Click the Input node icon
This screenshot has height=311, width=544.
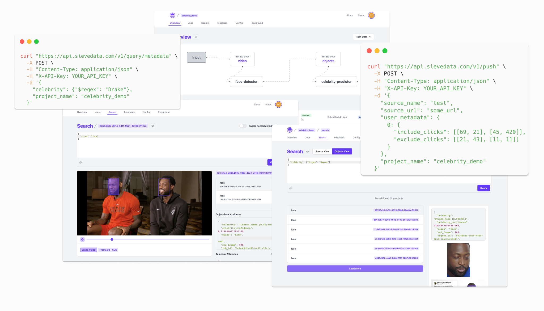tap(196, 58)
